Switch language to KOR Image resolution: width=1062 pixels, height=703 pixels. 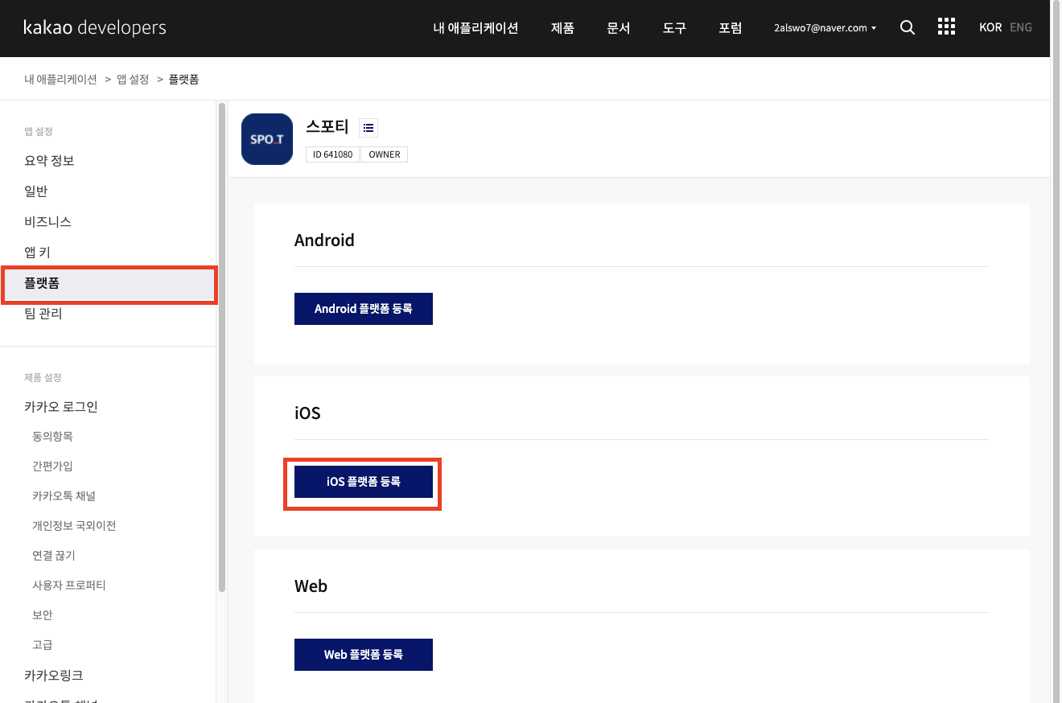click(x=990, y=27)
